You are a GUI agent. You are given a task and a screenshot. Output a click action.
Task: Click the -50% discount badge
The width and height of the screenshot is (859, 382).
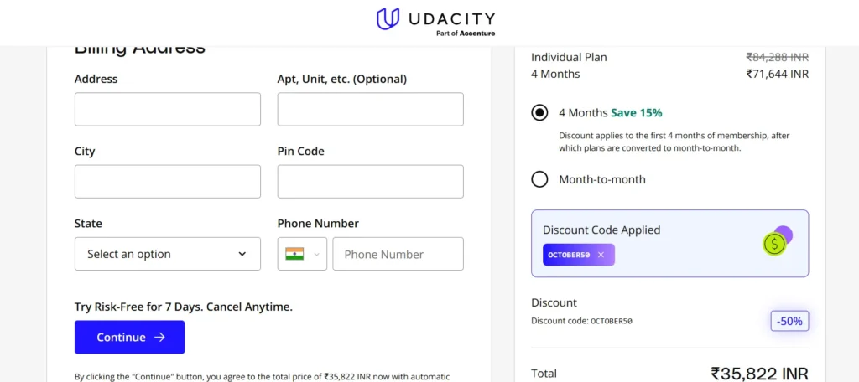[789, 321]
